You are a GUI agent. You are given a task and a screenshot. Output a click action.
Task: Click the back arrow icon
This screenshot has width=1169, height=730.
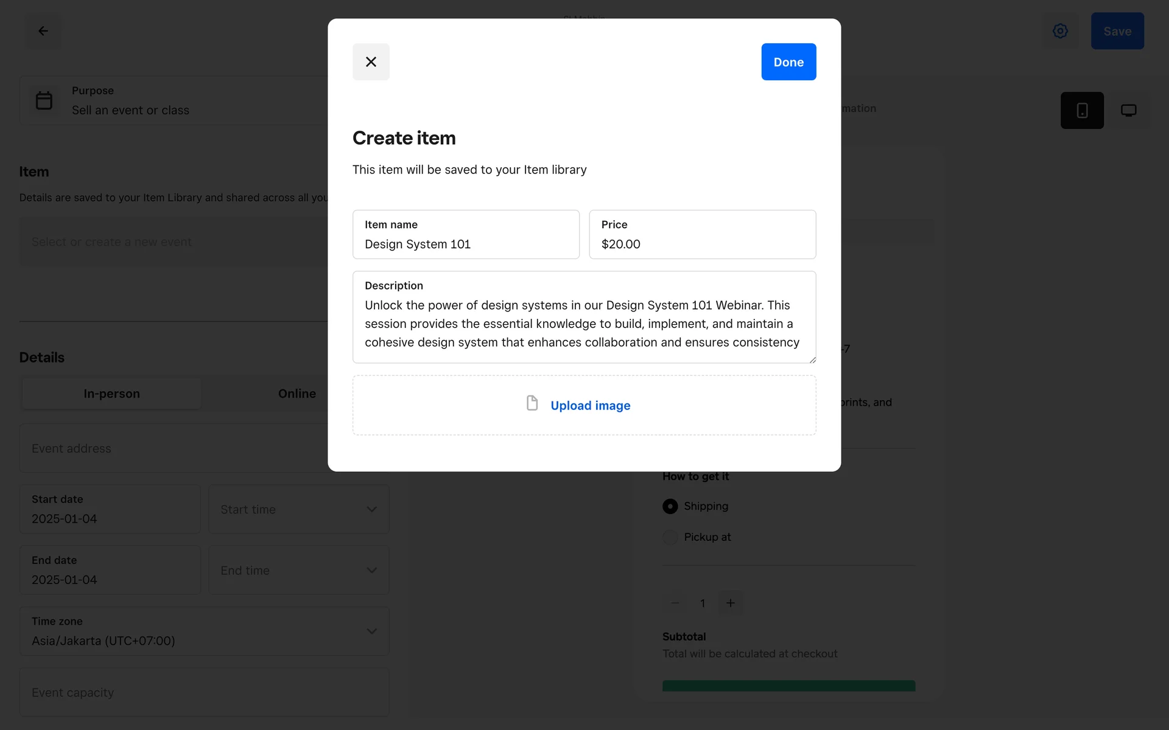43,31
